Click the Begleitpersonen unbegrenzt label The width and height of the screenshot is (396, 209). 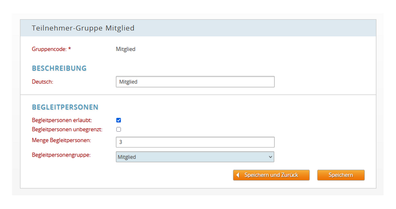pyautogui.click(x=67, y=129)
